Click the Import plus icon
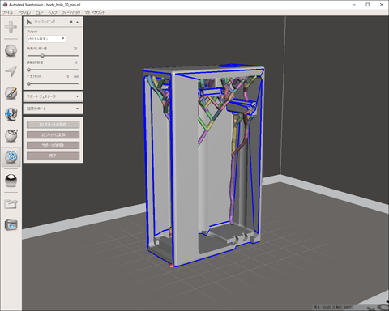 [11, 27]
